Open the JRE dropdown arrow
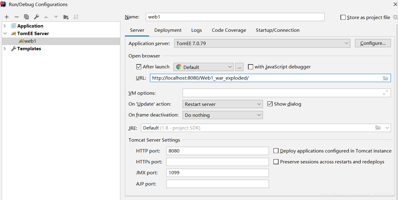 click(x=387, y=128)
